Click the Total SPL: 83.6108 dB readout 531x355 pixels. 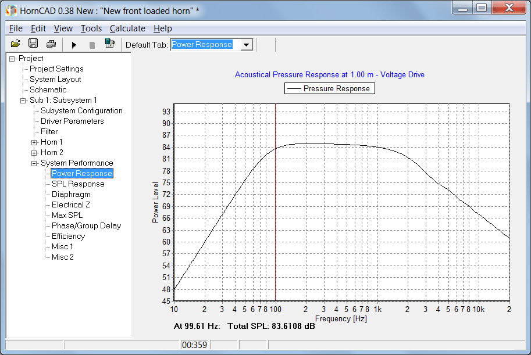tap(271, 326)
